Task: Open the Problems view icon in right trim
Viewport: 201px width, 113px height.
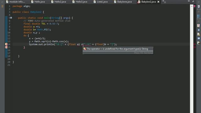Action: pyautogui.click(x=198, y=25)
